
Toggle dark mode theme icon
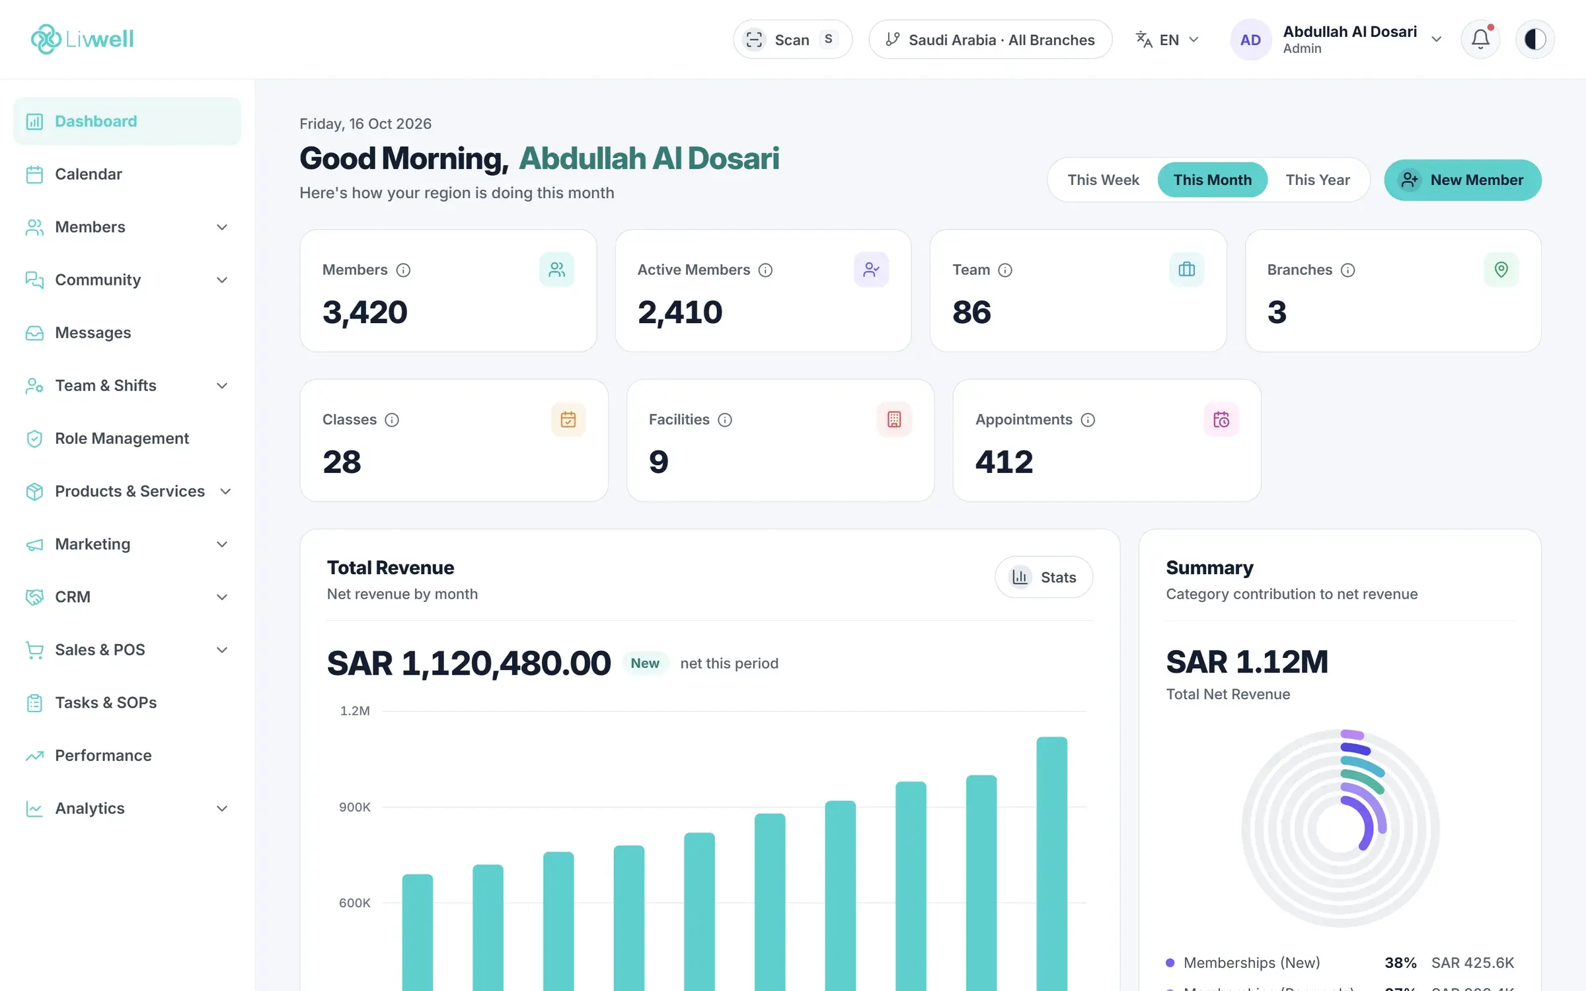click(1535, 40)
